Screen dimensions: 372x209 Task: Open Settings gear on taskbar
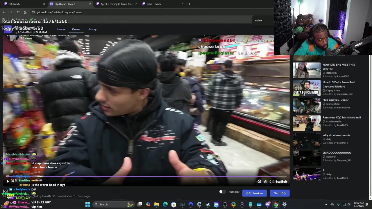coord(285,204)
